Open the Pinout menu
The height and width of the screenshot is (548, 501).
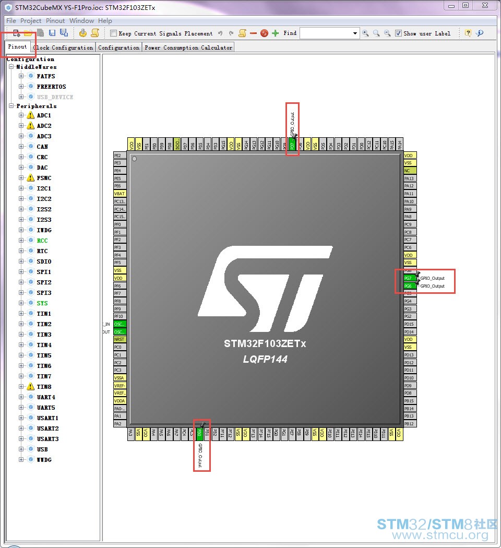coord(55,21)
